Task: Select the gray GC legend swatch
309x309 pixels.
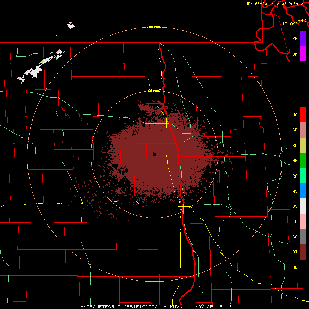Action: pos(303,237)
